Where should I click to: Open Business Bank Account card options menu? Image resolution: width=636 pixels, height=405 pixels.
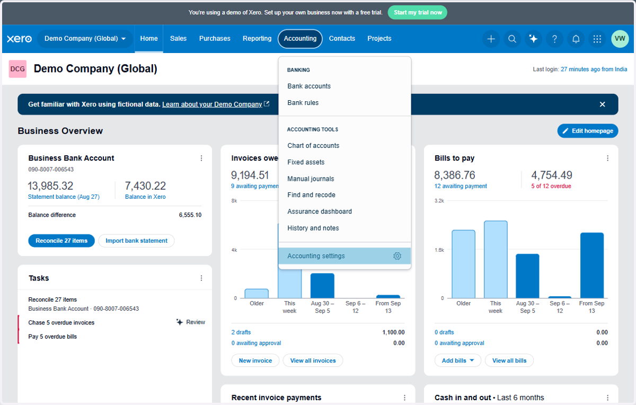(201, 158)
